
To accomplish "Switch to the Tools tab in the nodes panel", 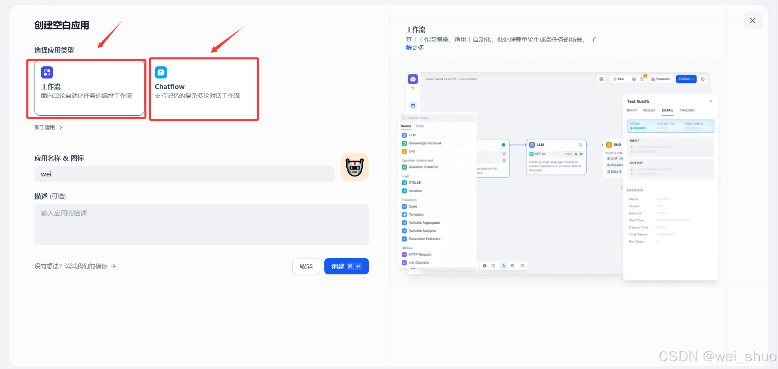I will click(419, 126).
